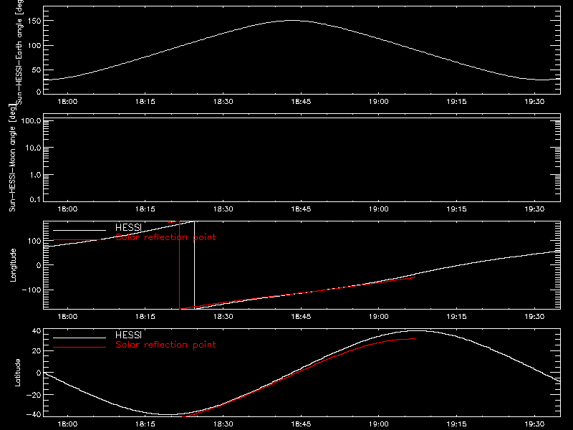Click 19:15 time label under Longitude plot

456,316
